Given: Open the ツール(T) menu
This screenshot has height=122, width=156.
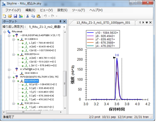Looking at the screenshot, I should point(78,10).
